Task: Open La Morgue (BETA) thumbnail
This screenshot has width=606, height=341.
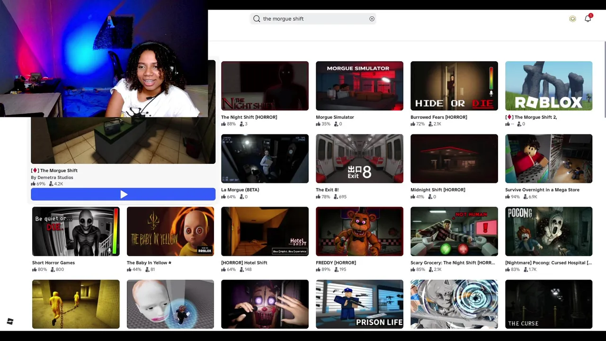Action: pyautogui.click(x=265, y=159)
